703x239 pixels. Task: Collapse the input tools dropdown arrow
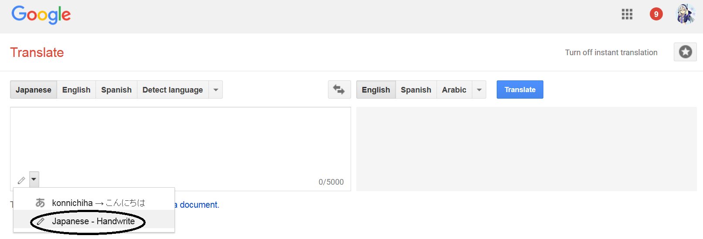pos(34,179)
